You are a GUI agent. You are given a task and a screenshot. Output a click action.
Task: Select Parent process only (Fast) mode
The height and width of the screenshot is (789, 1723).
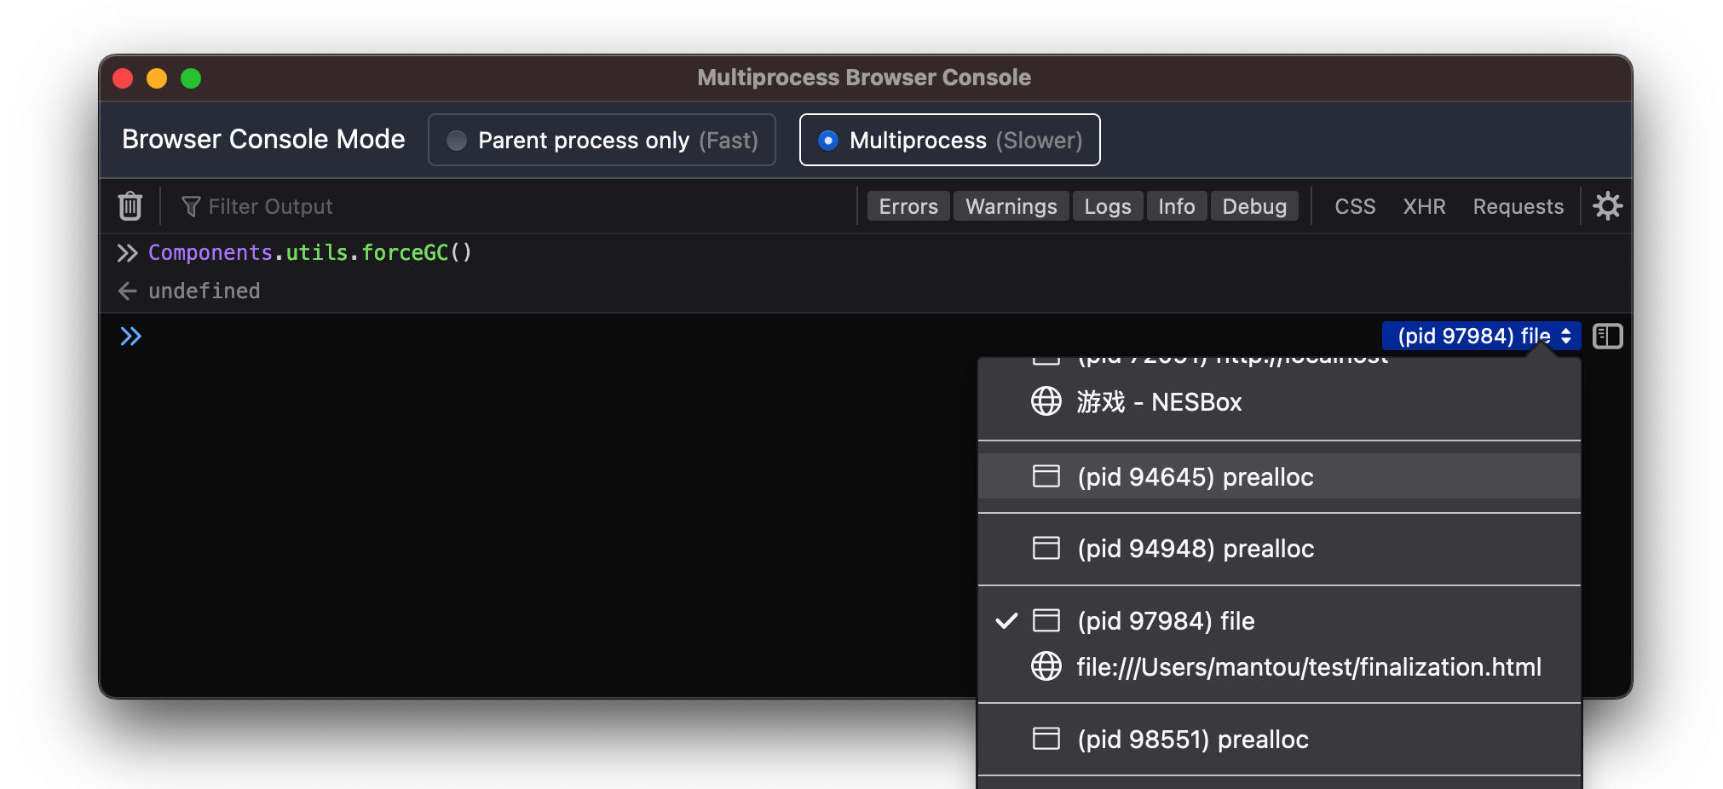tap(602, 140)
